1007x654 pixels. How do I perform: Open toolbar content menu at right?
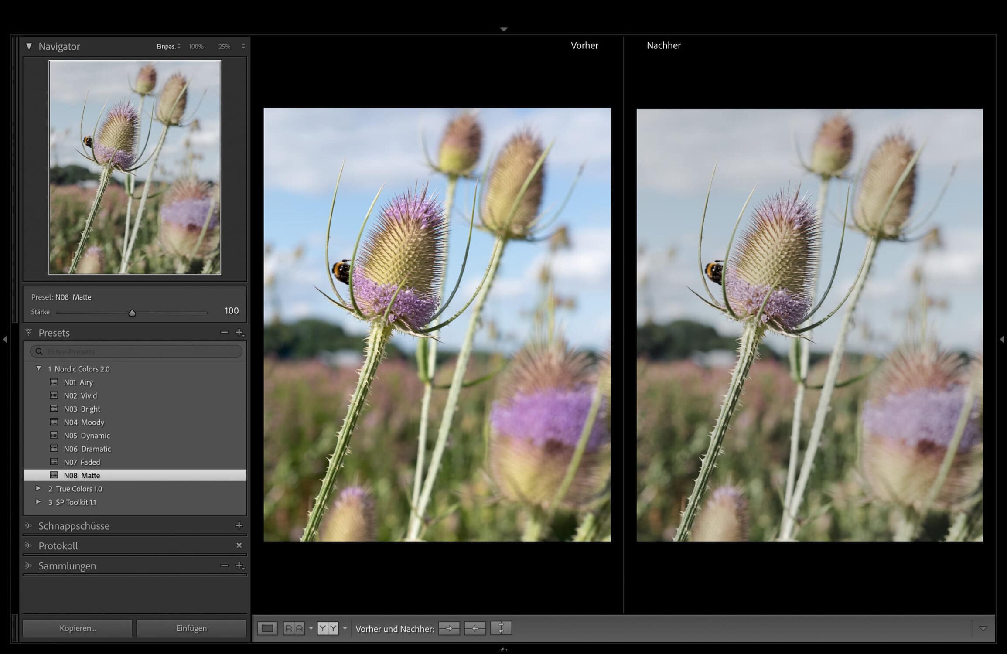click(x=983, y=628)
